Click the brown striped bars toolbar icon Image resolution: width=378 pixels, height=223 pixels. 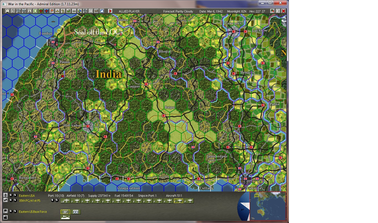(96, 11)
